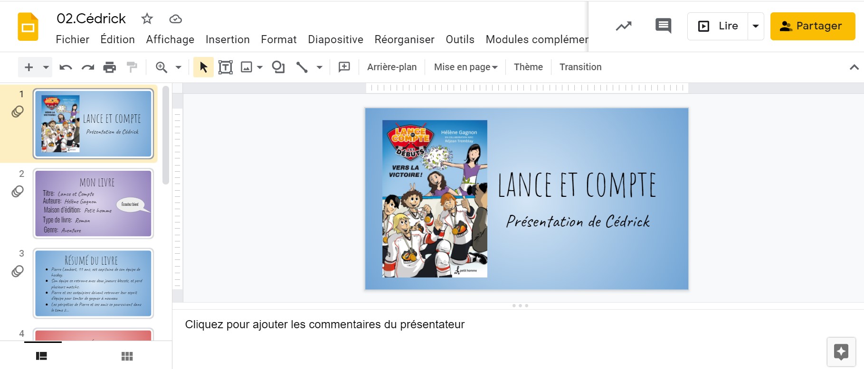Expand the insert image dropdown arrow
Image resolution: width=864 pixels, height=369 pixels.
click(260, 67)
